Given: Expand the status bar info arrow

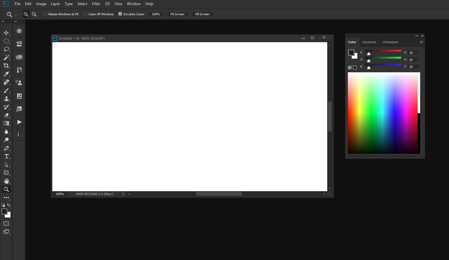Looking at the screenshot, I should pos(123,194).
